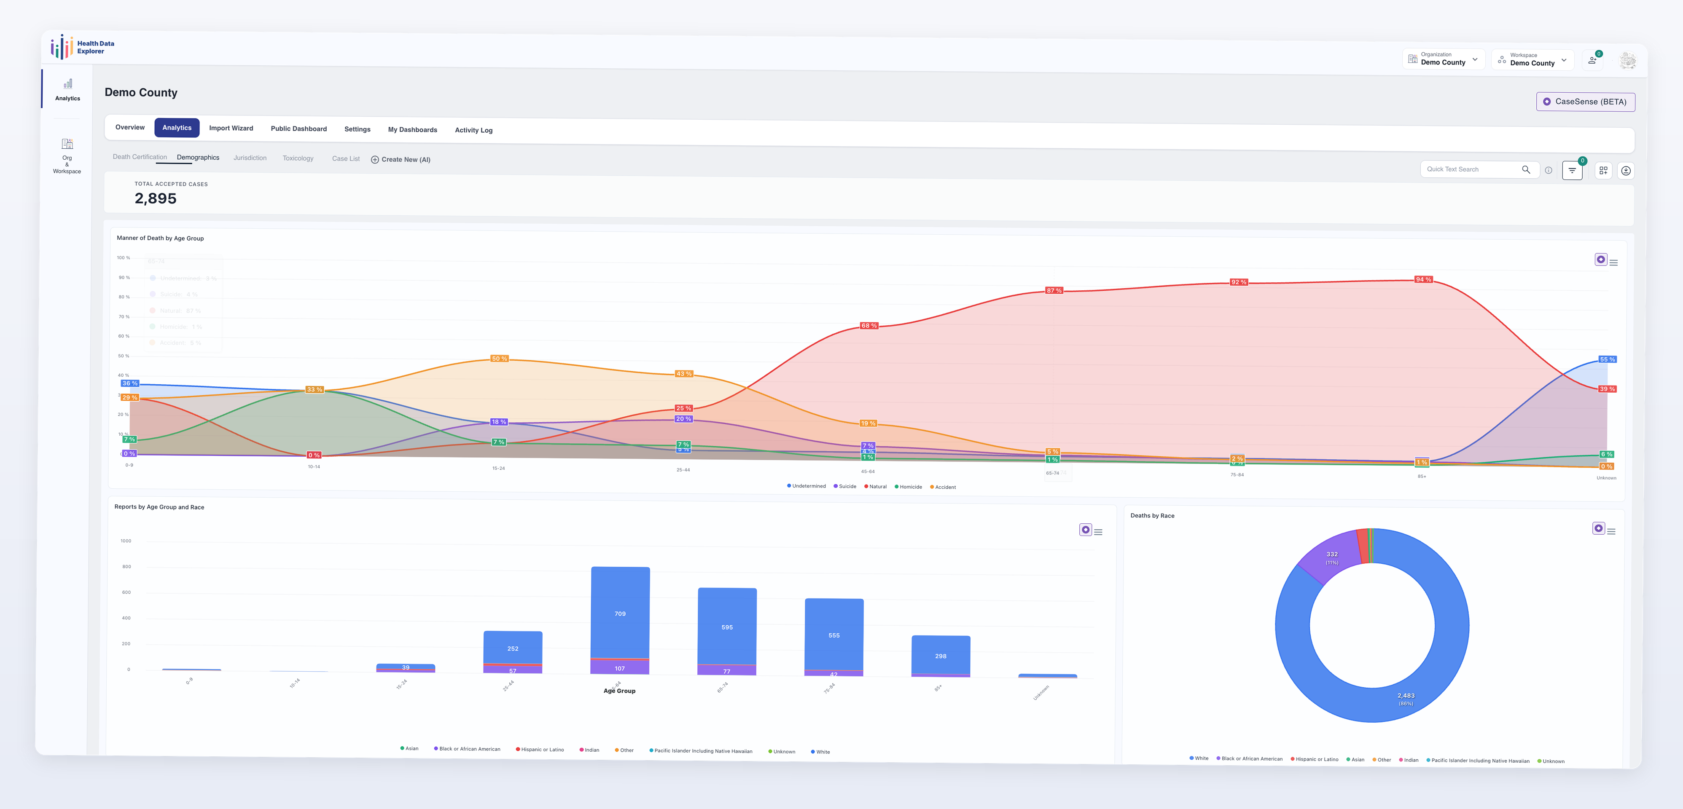The height and width of the screenshot is (809, 1683).
Task: Open the filter button
Action: tap(1572, 170)
